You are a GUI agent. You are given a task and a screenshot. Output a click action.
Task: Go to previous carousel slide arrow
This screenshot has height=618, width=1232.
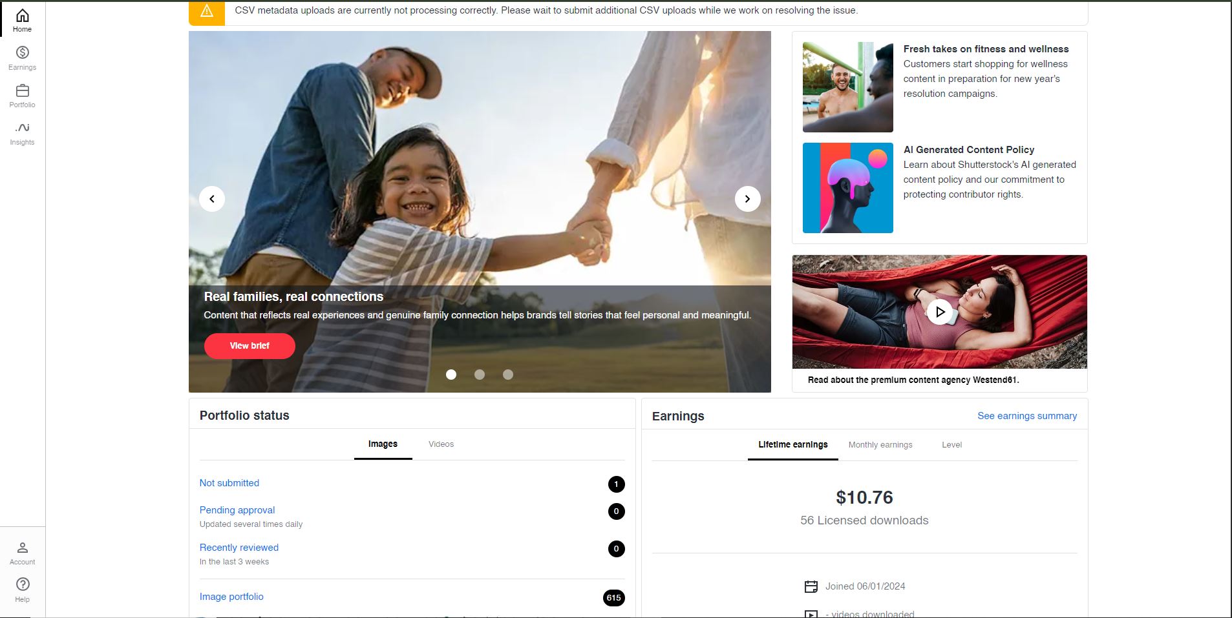pos(212,199)
